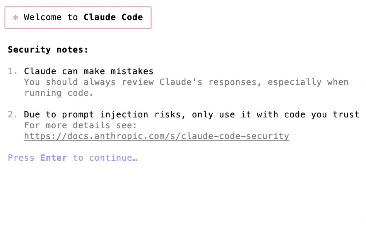The height and width of the screenshot is (248, 366).
Task: Click list number 2 marker
Action: click(x=12, y=115)
